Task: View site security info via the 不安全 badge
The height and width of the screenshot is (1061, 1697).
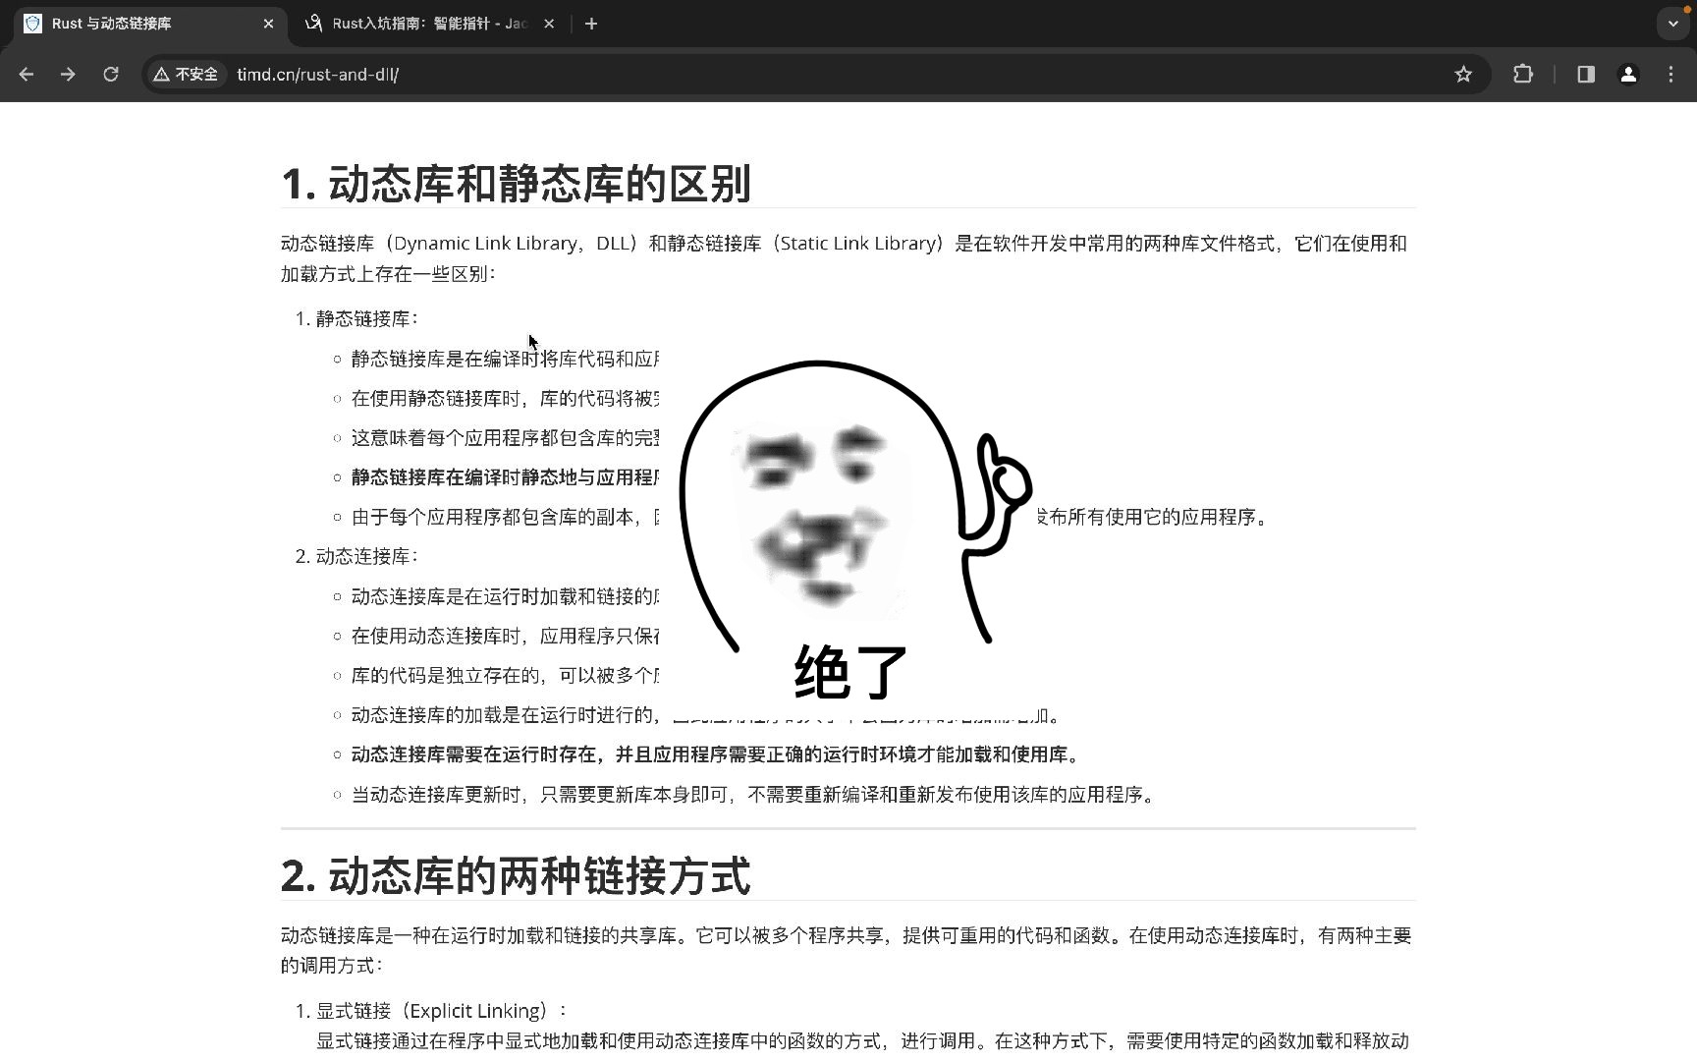Action: coord(186,74)
